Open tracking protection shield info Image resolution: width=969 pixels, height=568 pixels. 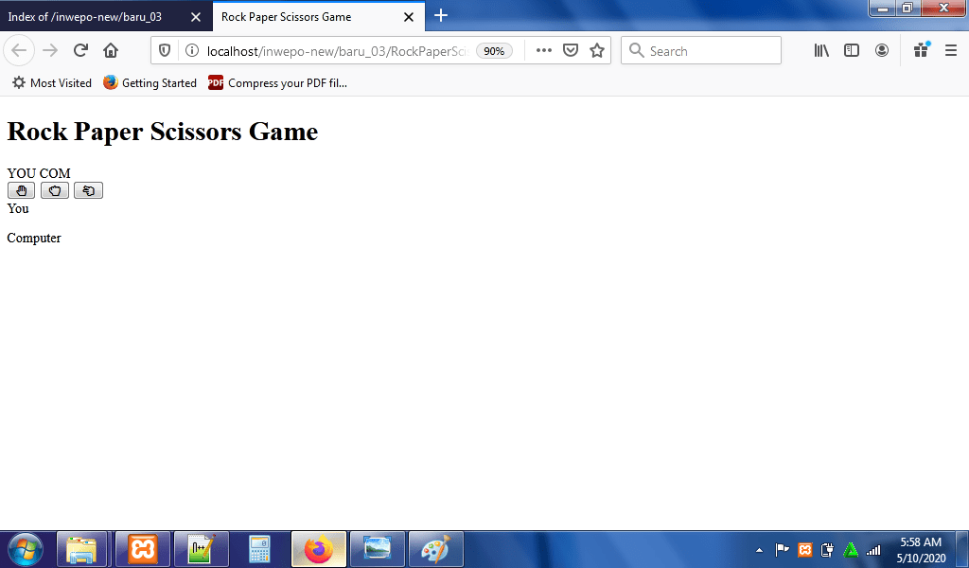tap(165, 51)
